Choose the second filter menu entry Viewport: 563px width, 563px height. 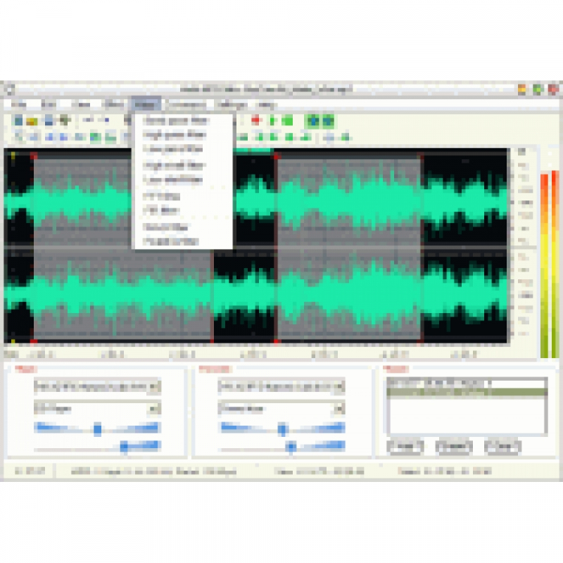pyautogui.click(x=174, y=135)
